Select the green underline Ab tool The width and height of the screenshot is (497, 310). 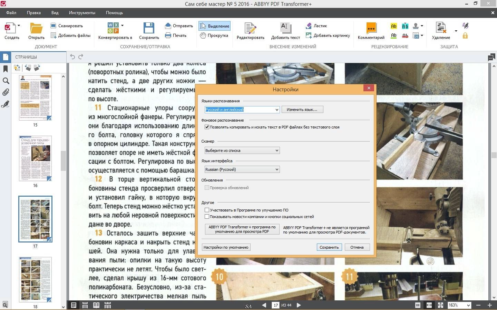(394, 35)
